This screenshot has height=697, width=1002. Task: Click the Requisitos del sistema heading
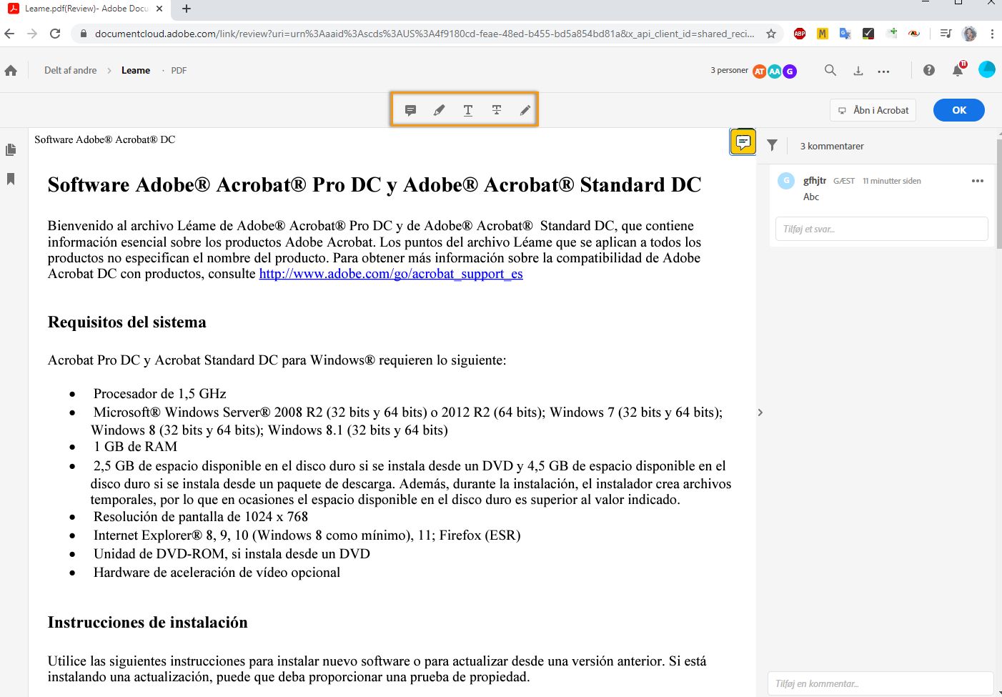tap(127, 322)
